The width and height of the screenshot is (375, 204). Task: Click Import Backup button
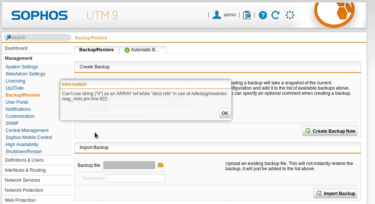pos(335,193)
